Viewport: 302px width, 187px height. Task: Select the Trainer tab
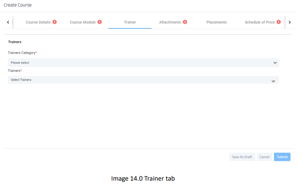tap(130, 22)
